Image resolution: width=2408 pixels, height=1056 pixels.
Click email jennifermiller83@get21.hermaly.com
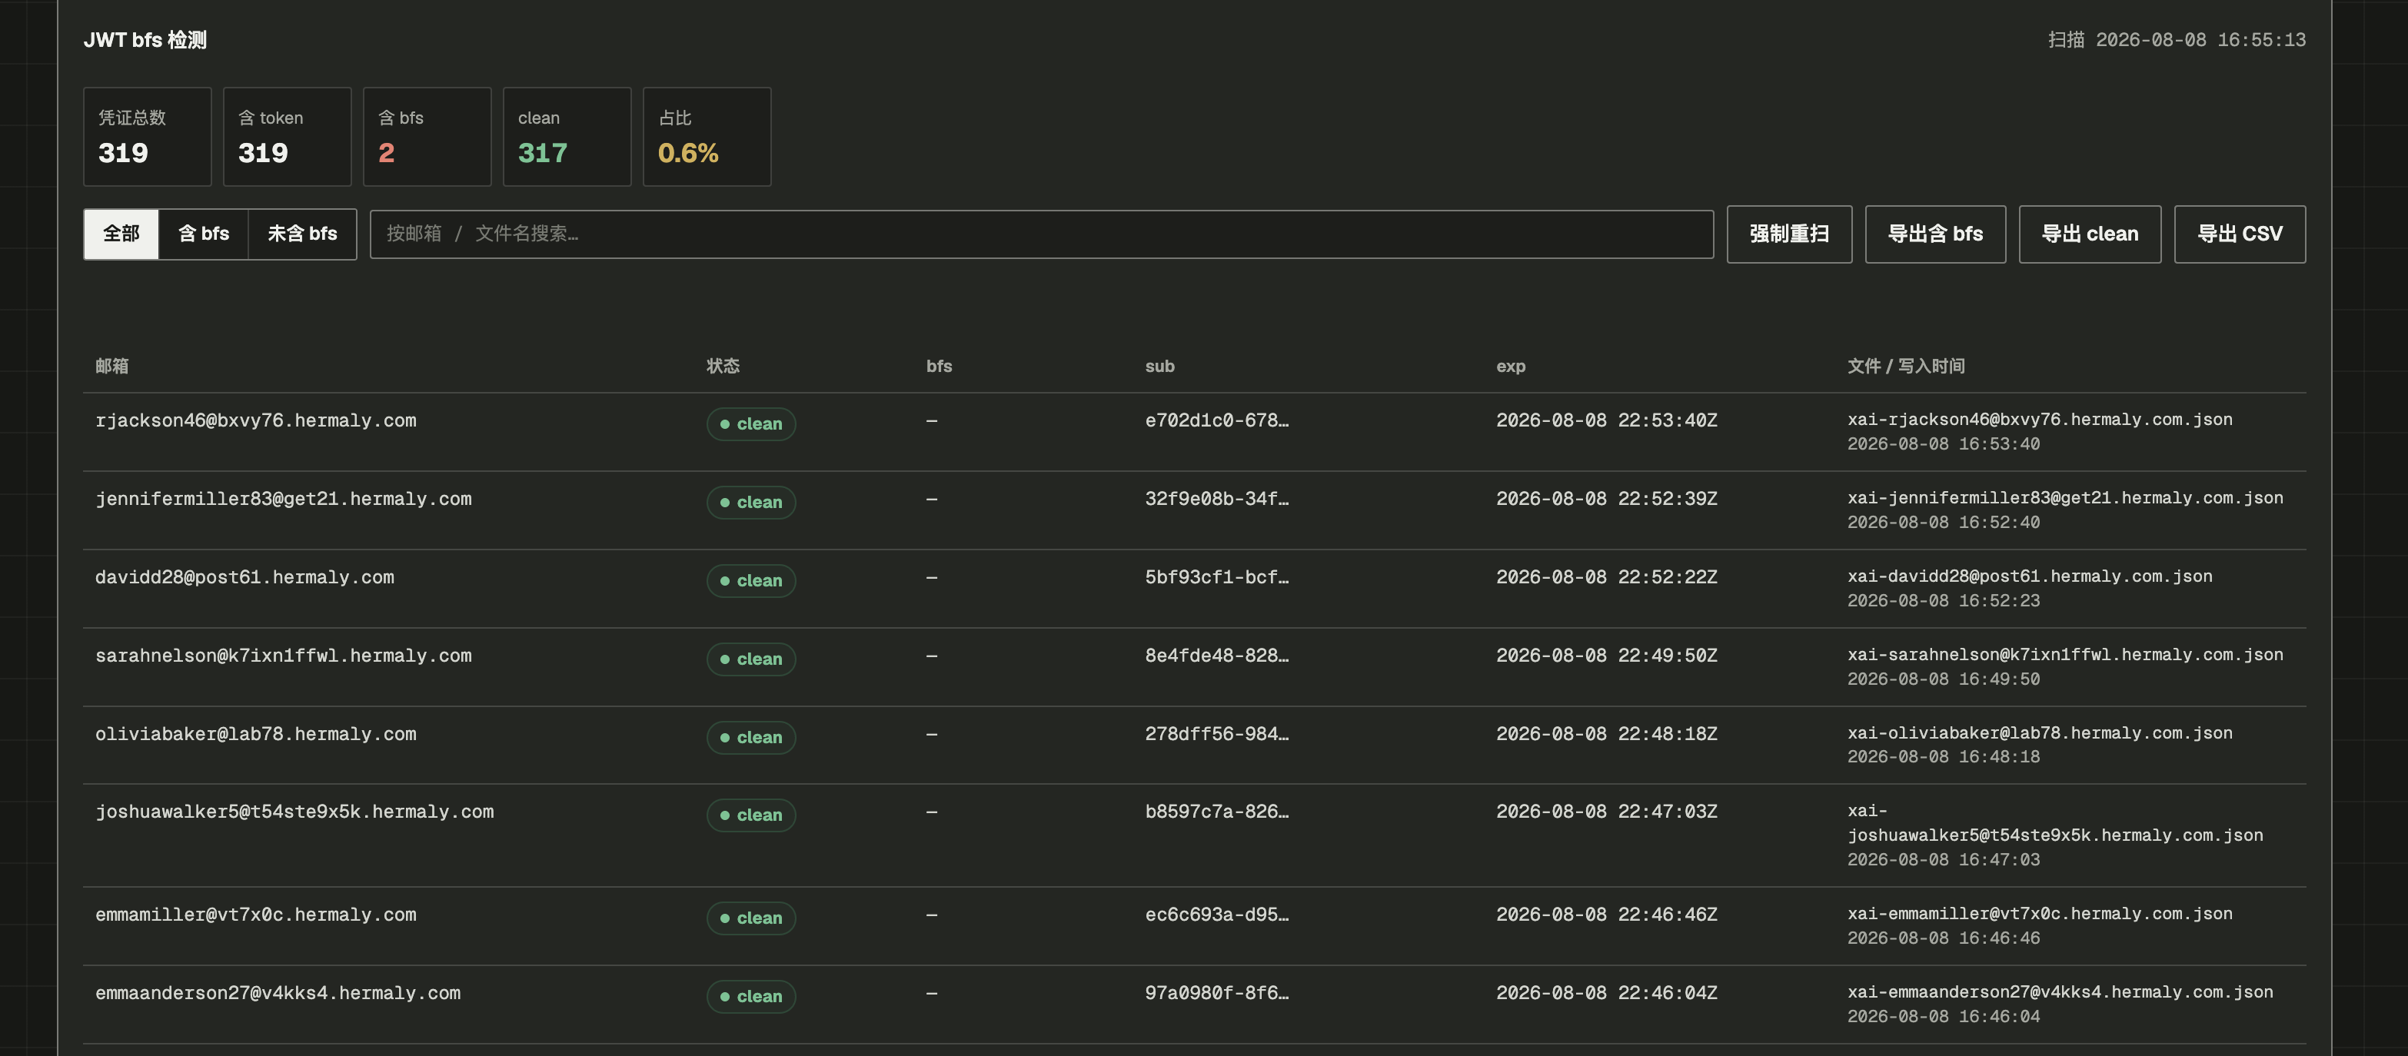[x=283, y=499]
